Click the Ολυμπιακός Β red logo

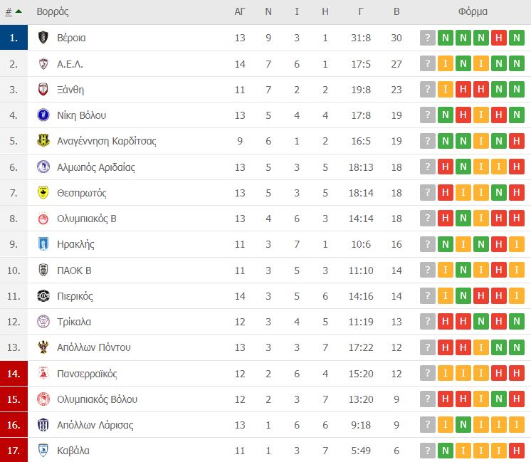43,219
